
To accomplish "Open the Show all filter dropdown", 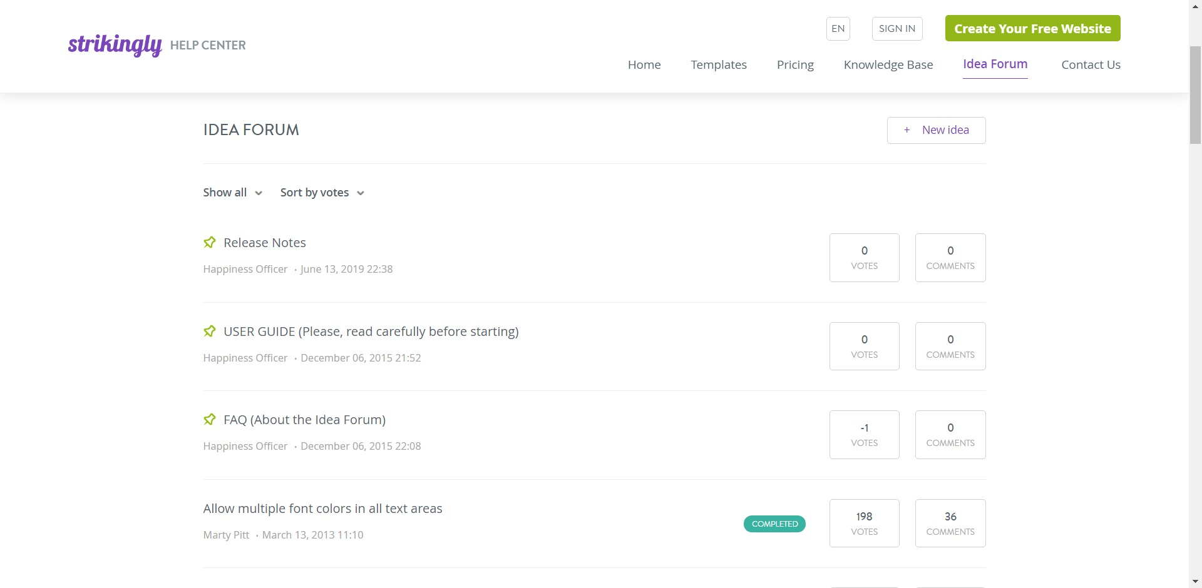I will coord(232,192).
